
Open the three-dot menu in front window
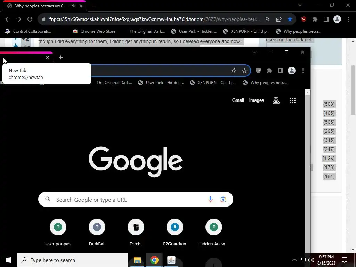(303, 71)
